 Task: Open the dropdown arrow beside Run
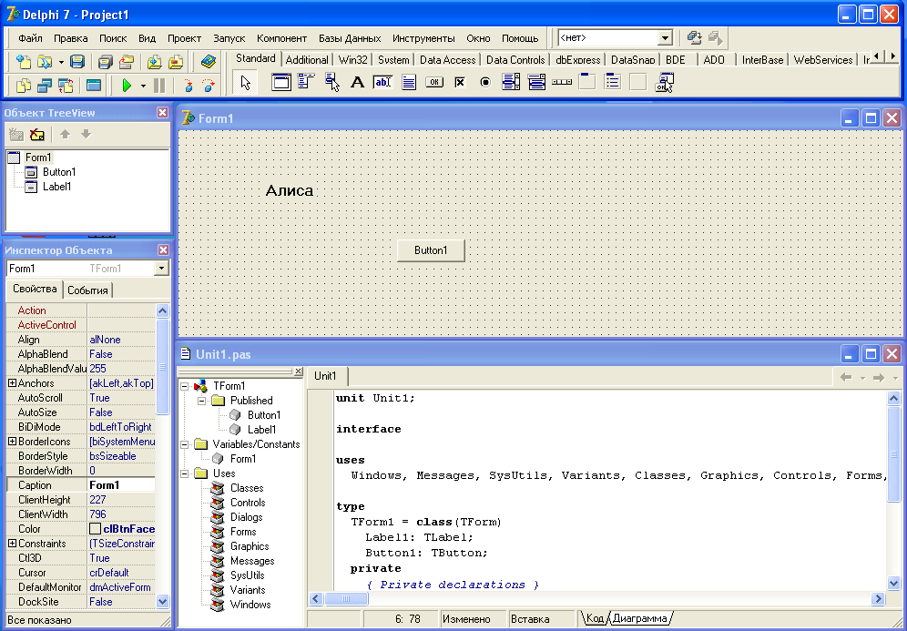click(143, 86)
